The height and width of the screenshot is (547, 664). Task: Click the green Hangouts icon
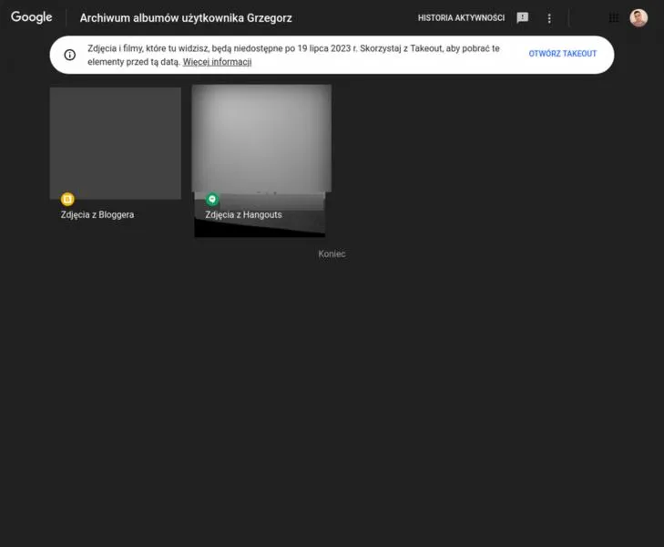click(212, 199)
